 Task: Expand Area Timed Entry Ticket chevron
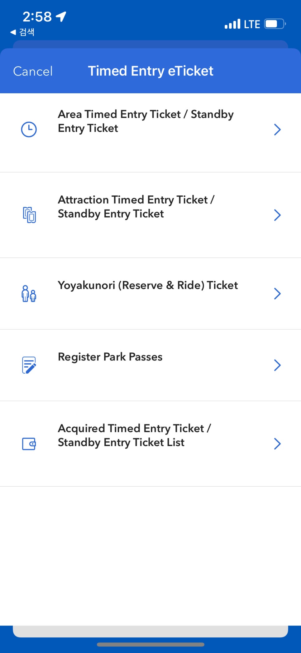(x=277, y=129)
